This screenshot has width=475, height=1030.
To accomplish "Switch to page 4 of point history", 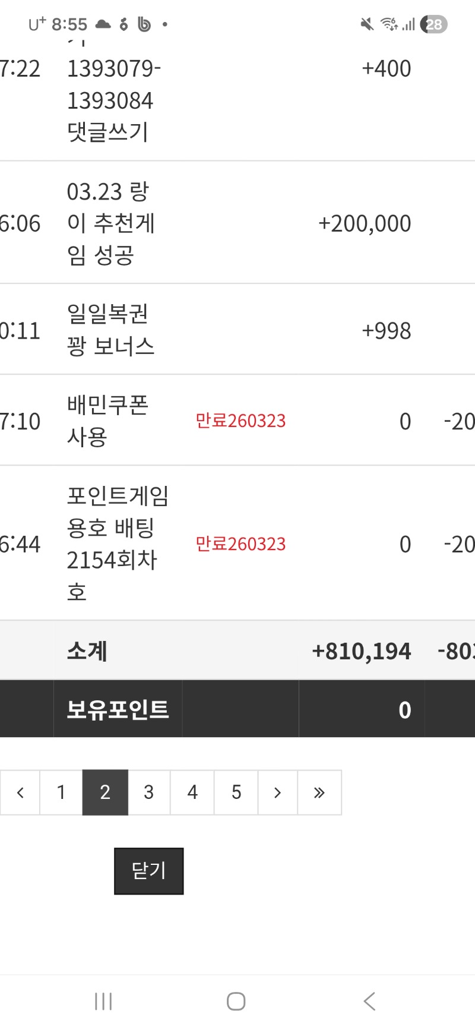I will click(192, 792).
